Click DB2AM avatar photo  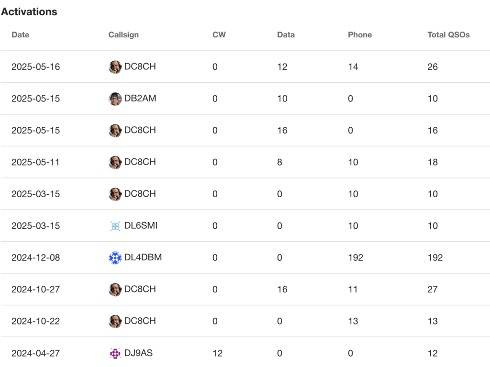tap(115, 99)
